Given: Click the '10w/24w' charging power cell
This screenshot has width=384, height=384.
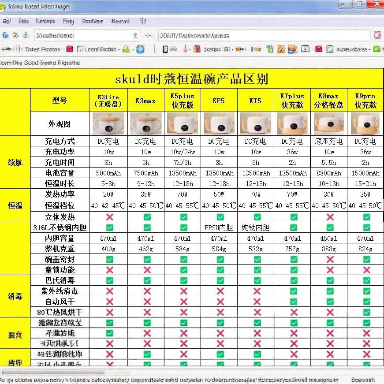Looking at the screenshot, I should tap(183, 152).
